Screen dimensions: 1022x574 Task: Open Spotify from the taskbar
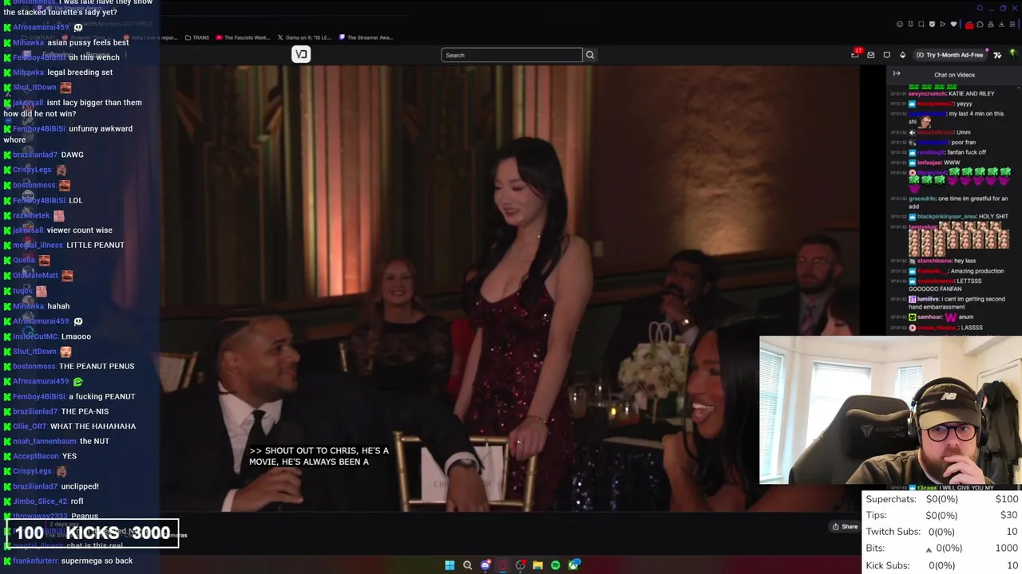pos(556,565)
